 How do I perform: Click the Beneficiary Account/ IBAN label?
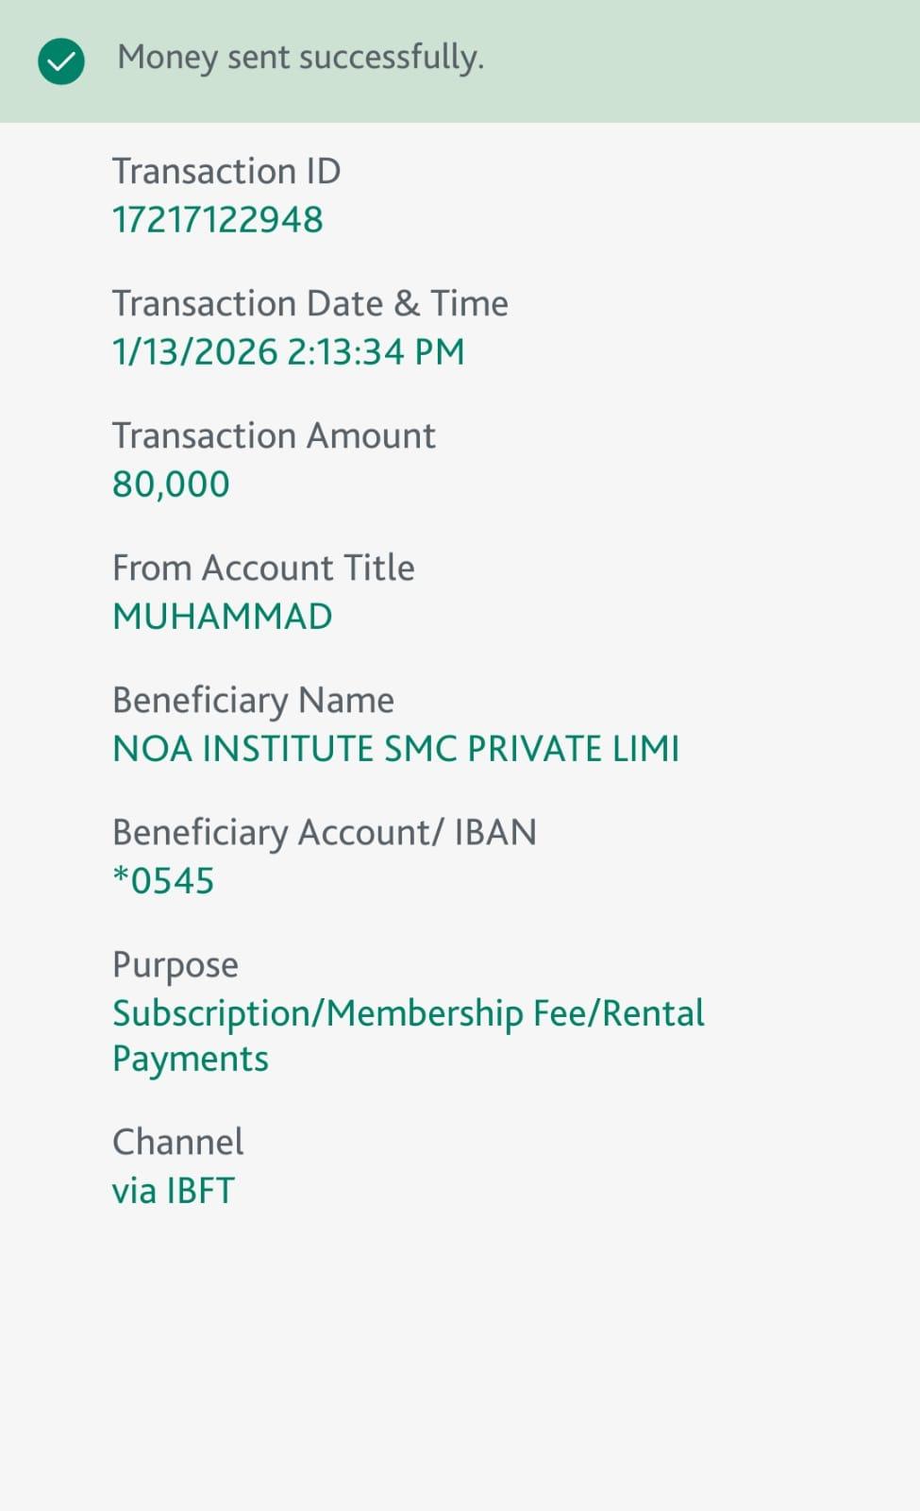(x=324, y=832)
